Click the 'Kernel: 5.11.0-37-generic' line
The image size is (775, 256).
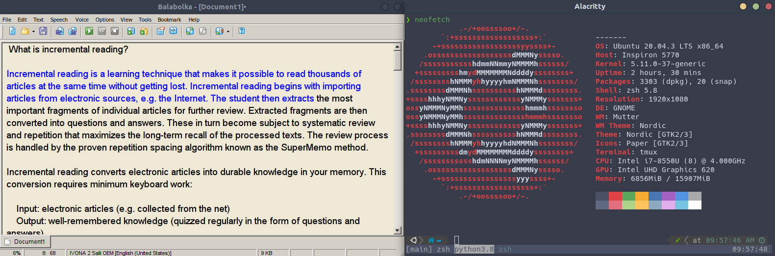(650, 64)
